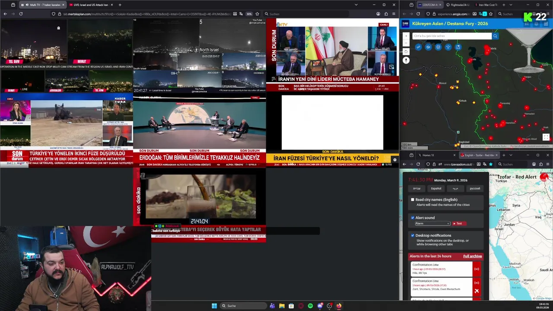Viewport: 553px width, 311px height.
Task: Select the Multi TV - 7 haber kanalı tab
Action: tap(42, 5)
